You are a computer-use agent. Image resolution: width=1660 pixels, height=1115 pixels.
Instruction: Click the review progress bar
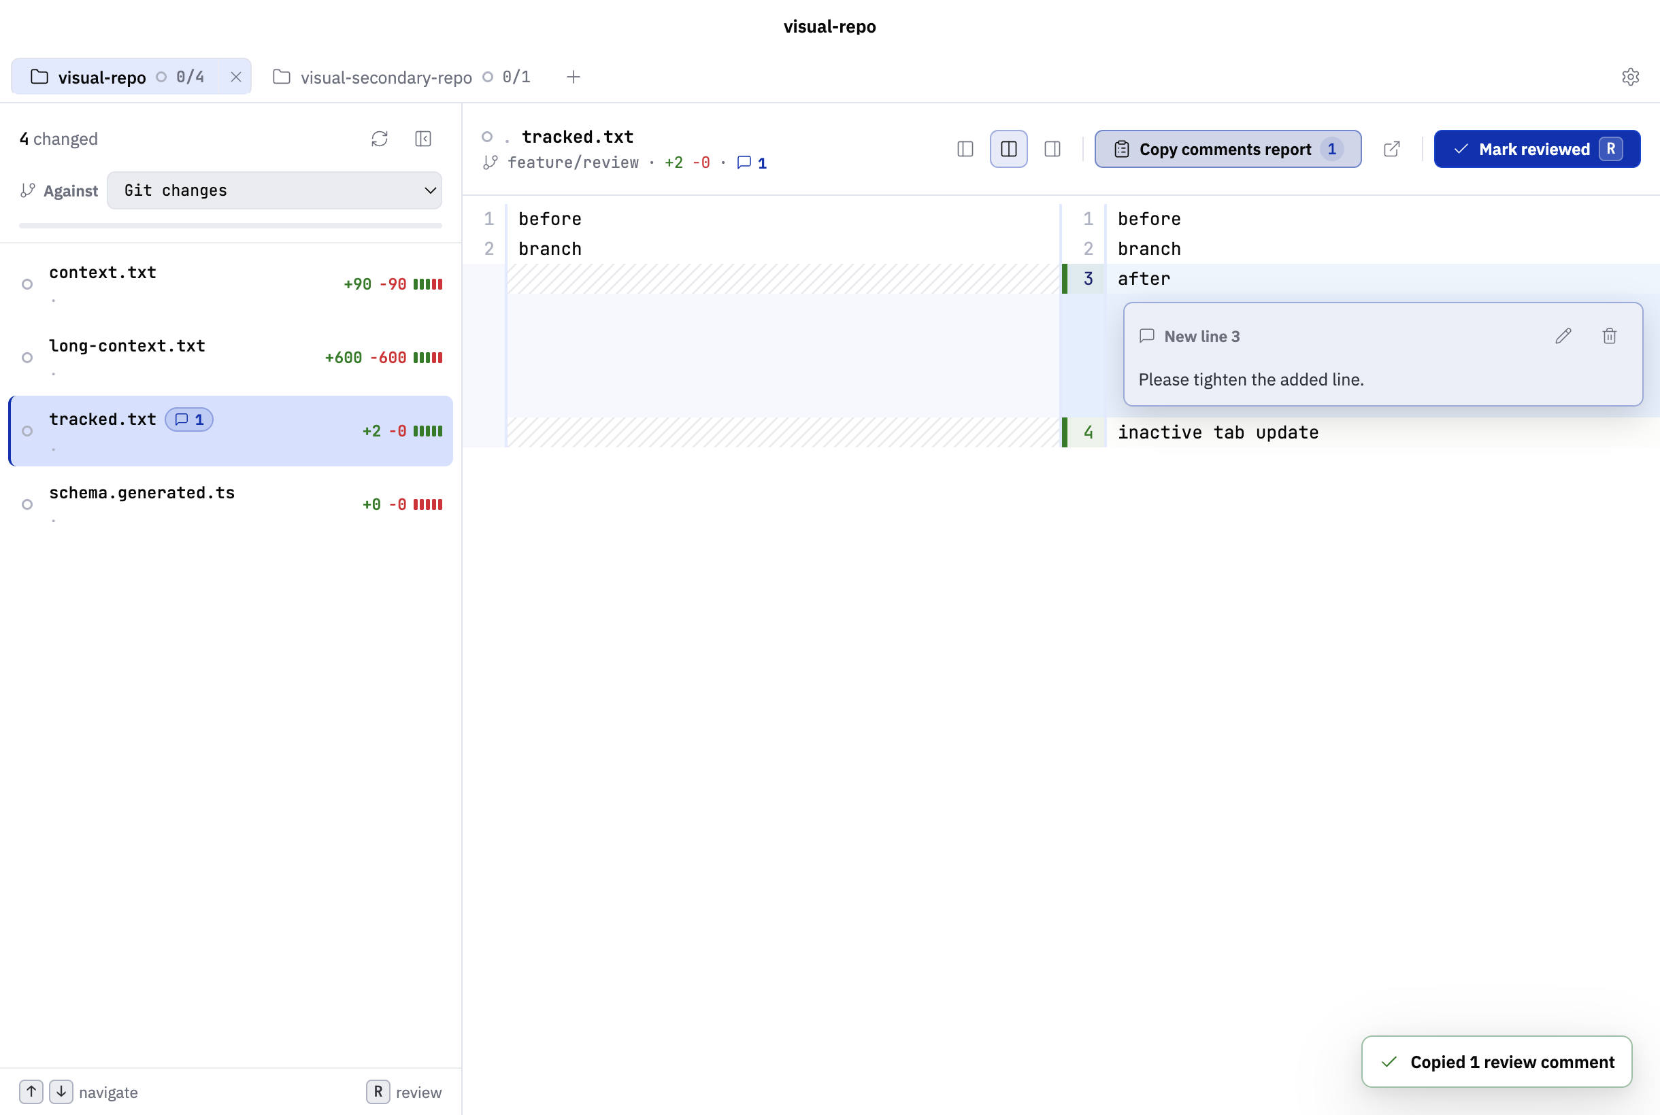tap(231, 226)
